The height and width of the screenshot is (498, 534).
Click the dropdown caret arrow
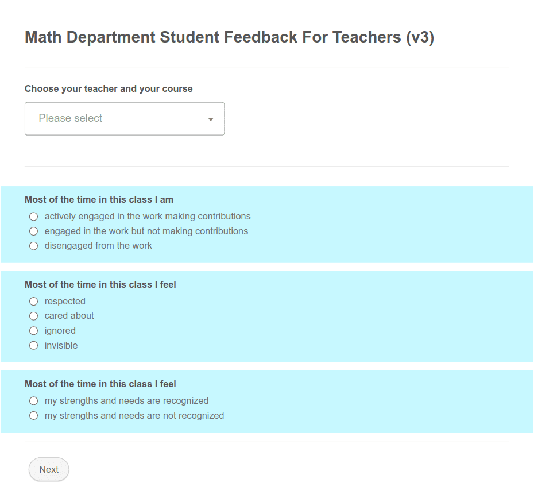pos(211,118)
